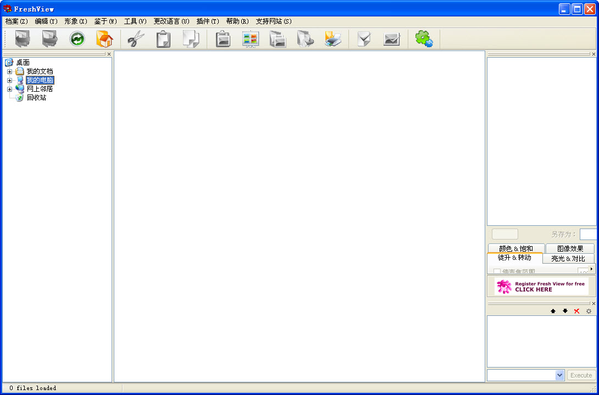Click the orange home folder icon

coord(104,39)
